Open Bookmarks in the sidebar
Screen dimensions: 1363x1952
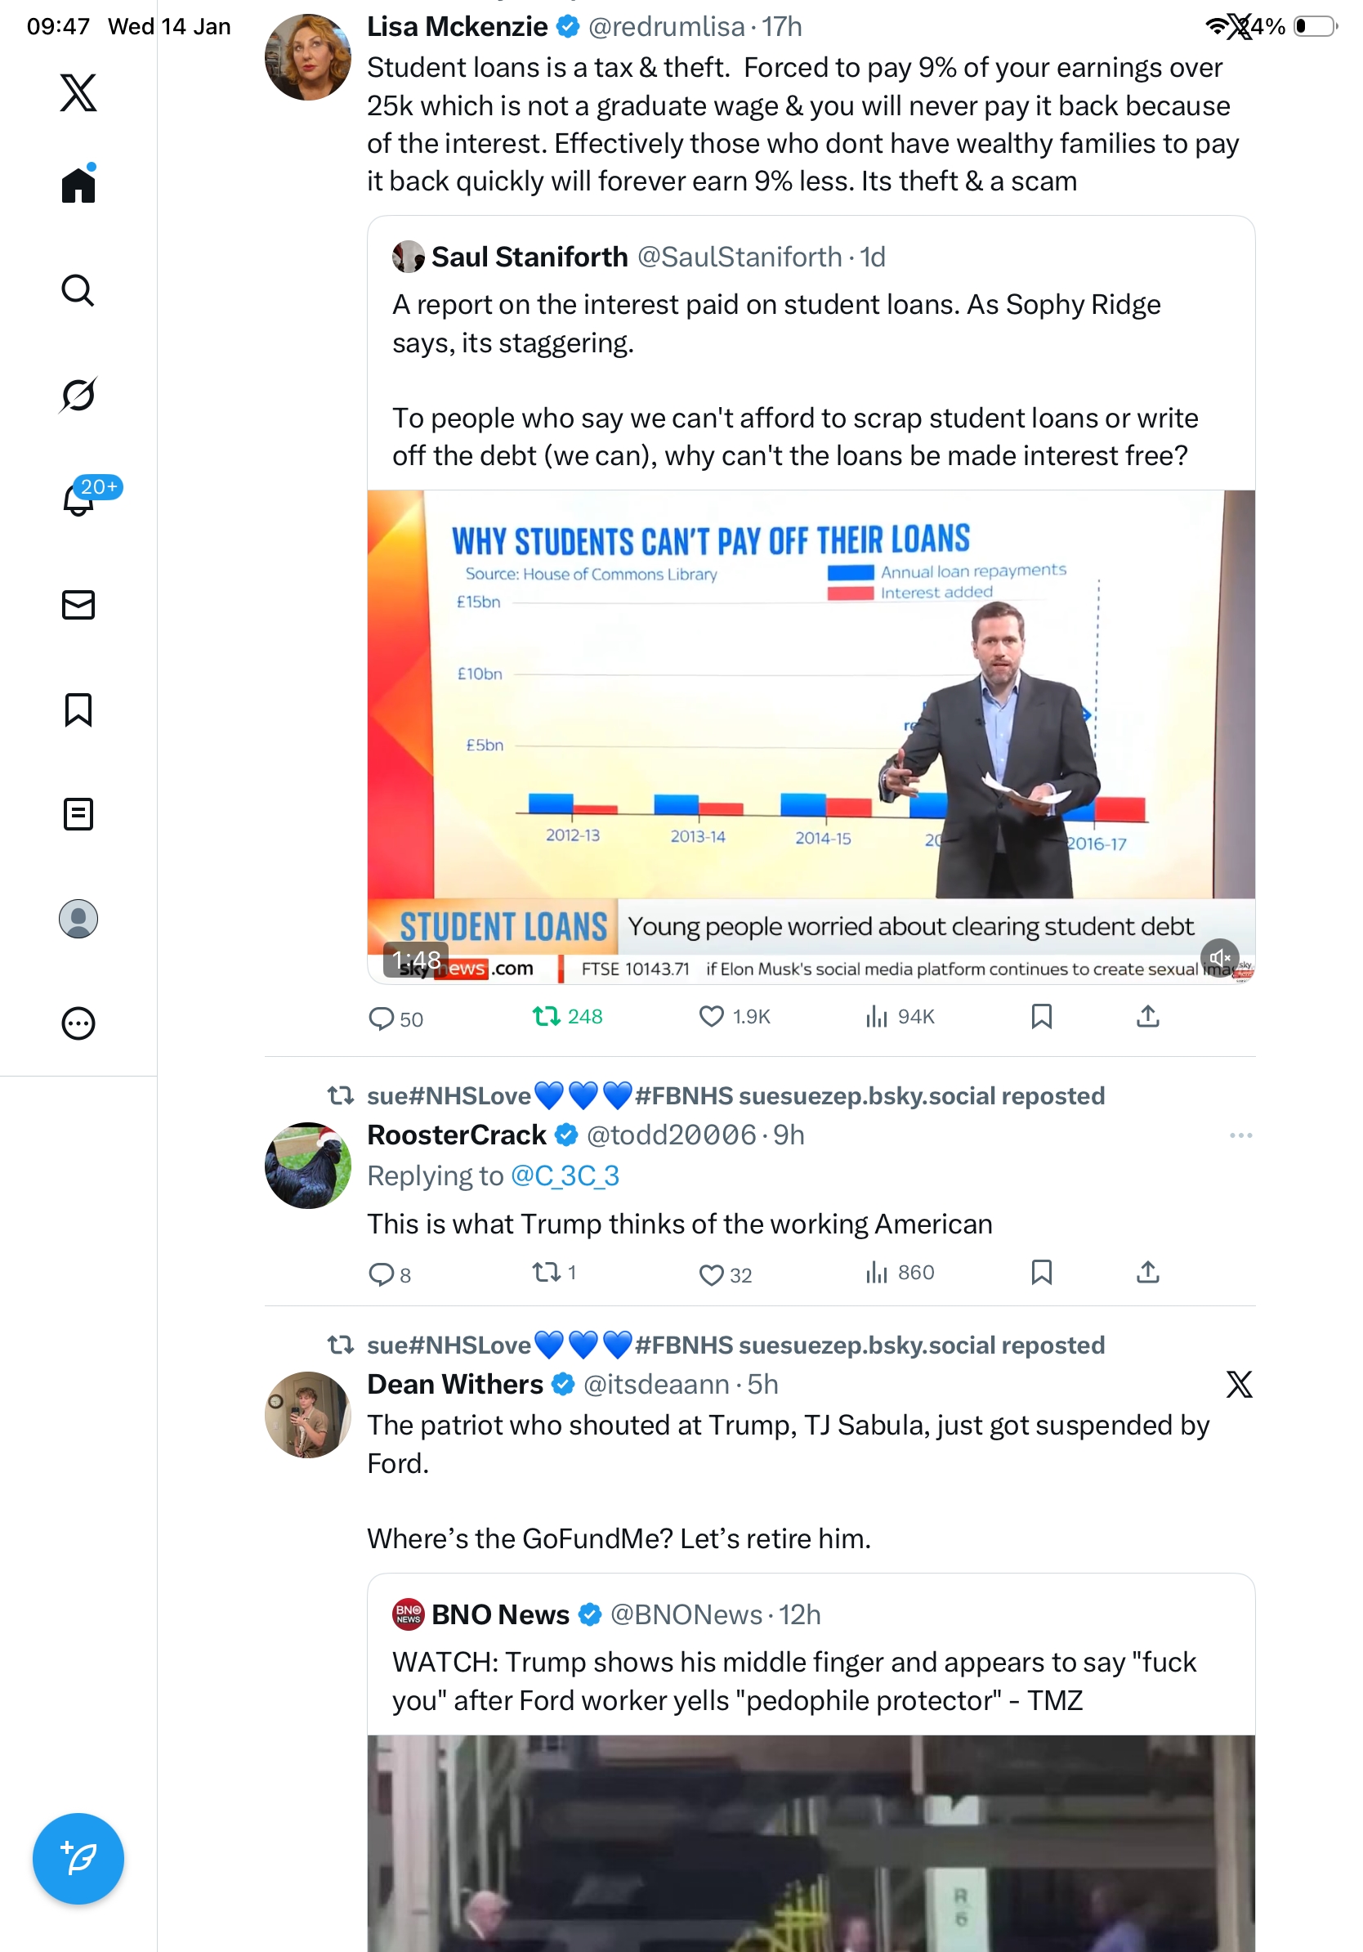(x=78, y=709)
